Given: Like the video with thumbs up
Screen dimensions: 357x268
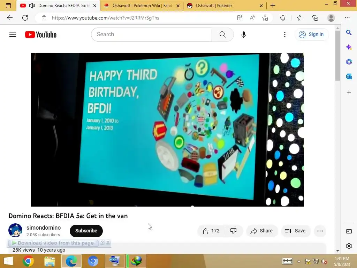Looking at the screenshot, I should click(211, 231).
